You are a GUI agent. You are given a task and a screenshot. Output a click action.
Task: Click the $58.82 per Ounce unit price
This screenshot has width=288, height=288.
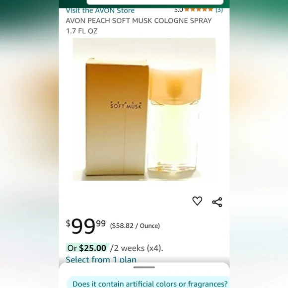(x=135, y=226)
